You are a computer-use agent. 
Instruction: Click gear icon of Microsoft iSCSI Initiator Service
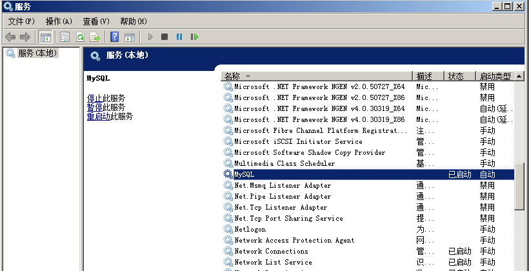click(228, 141)
